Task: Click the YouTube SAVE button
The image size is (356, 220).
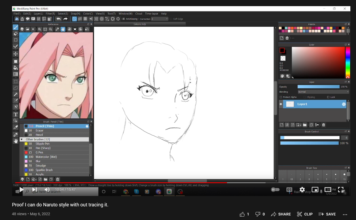Action: pos(327,214)
